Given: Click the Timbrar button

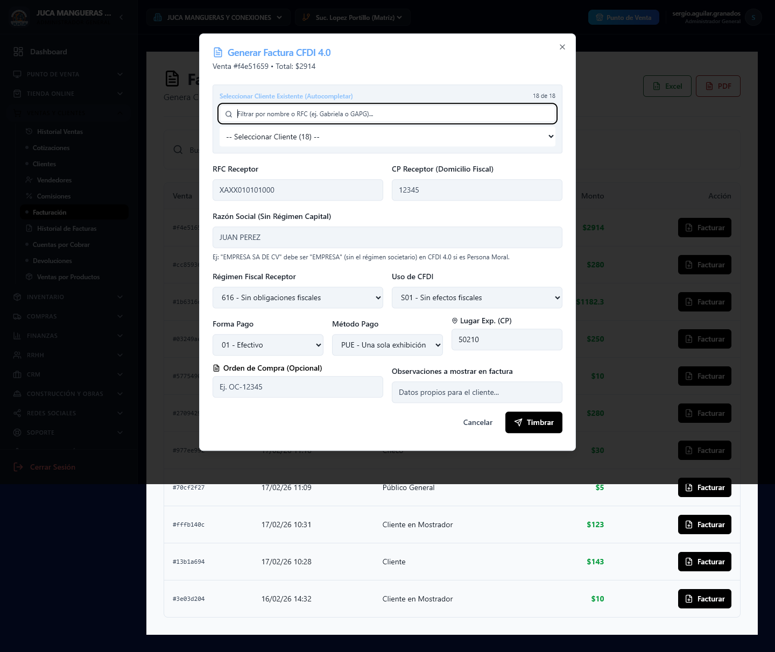Looking at the screenshot, I should point(534,422).
